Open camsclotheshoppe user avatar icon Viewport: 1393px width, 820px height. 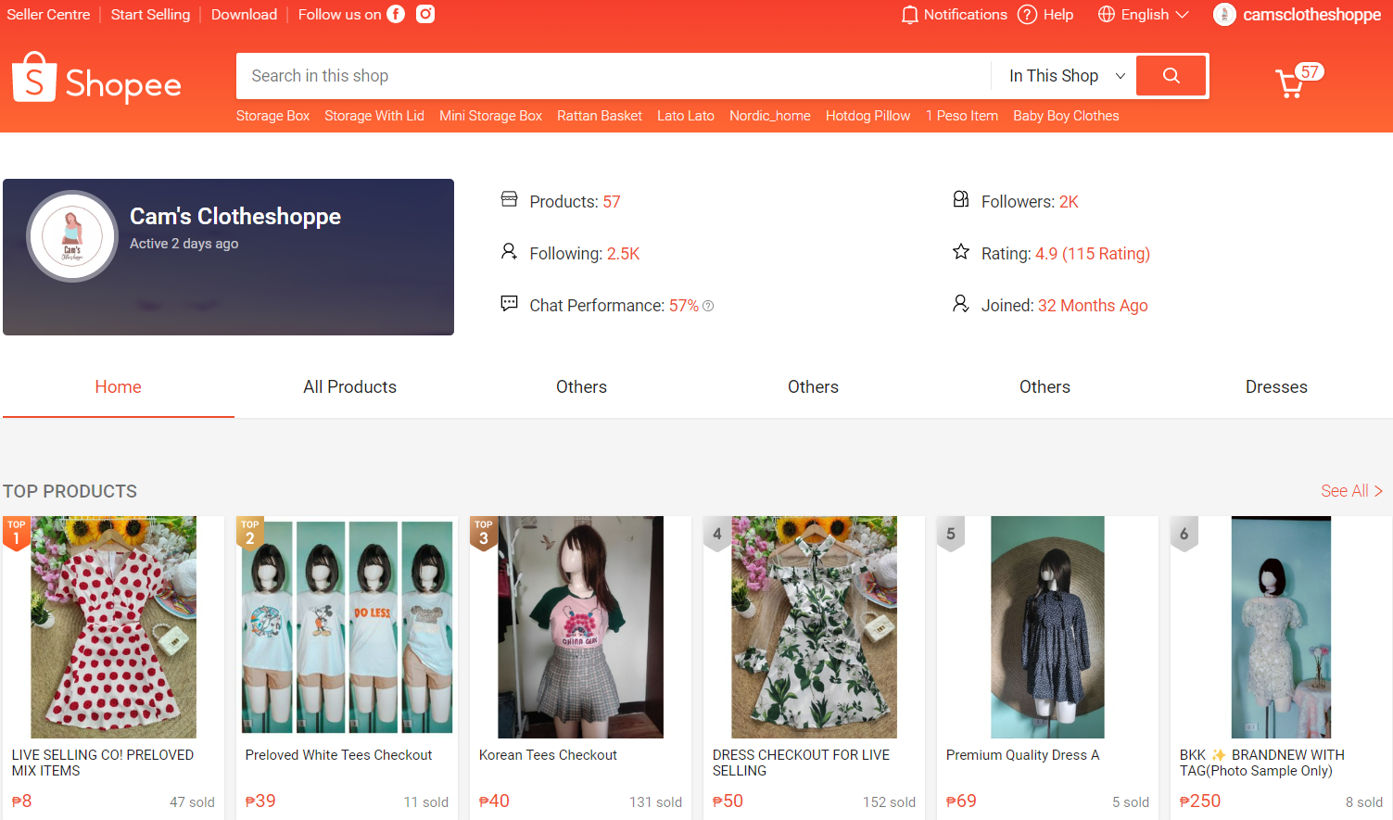[x=1224, y=15]
